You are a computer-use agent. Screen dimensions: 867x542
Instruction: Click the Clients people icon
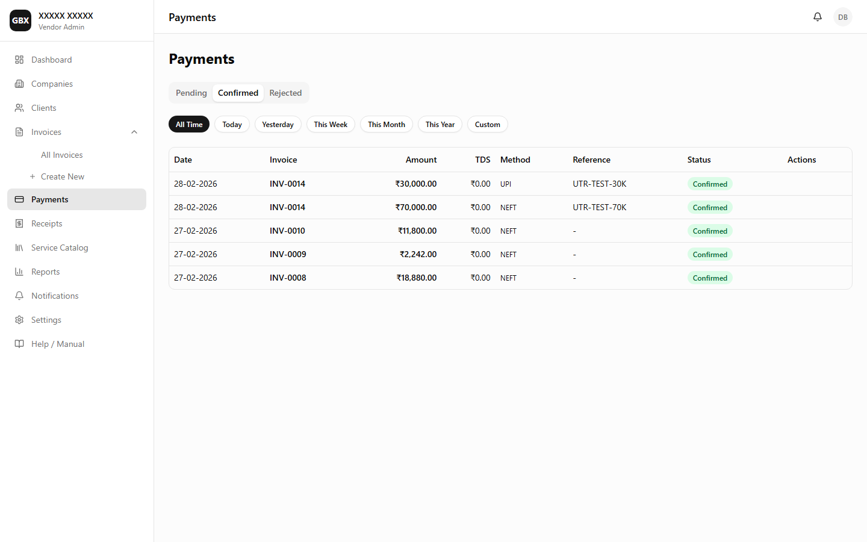tap(19, 108)
